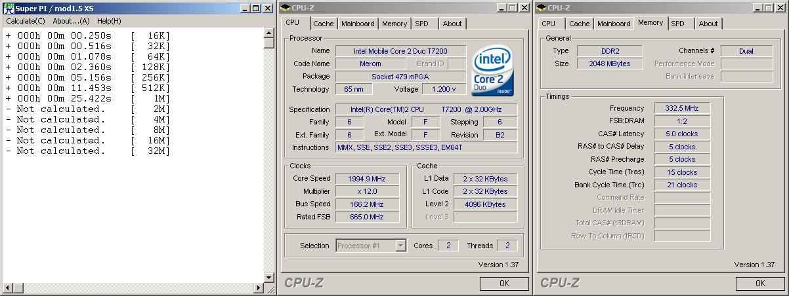
Task: Maximize the Super PI window
Action: coord(255,8)
